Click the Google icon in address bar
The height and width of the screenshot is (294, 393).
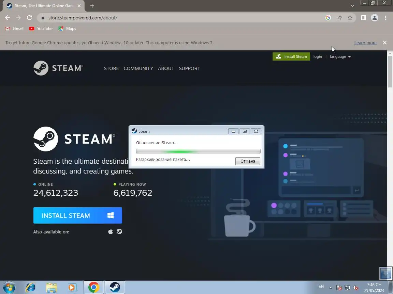(x=328, y=18)
